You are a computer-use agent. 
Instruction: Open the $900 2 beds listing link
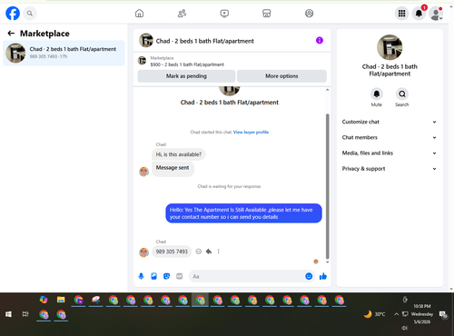click(x=187, y=64)
